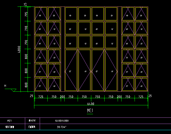Click the left 200 mullion gap dimension
The image size is (171, 134).
[x=63, y=97]
